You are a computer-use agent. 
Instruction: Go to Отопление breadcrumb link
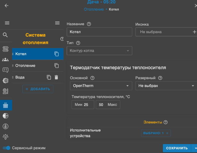coord(94,10)
